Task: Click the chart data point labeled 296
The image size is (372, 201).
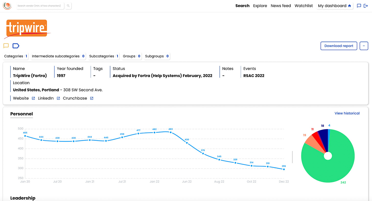Action: coord(284,169)
